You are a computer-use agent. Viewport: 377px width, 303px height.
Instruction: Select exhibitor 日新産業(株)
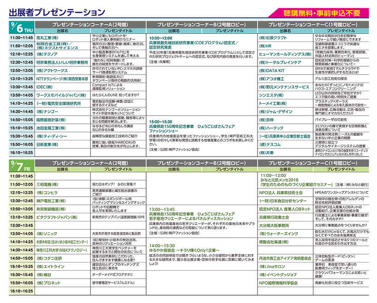pyautogui.click(x=47, y=144)
